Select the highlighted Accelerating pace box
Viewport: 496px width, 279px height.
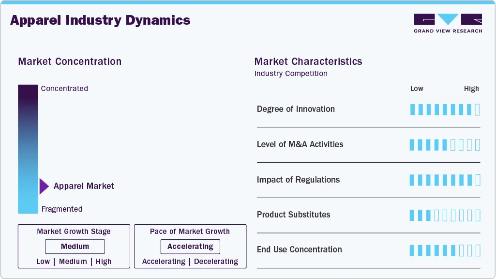click(x=190, y=247)
